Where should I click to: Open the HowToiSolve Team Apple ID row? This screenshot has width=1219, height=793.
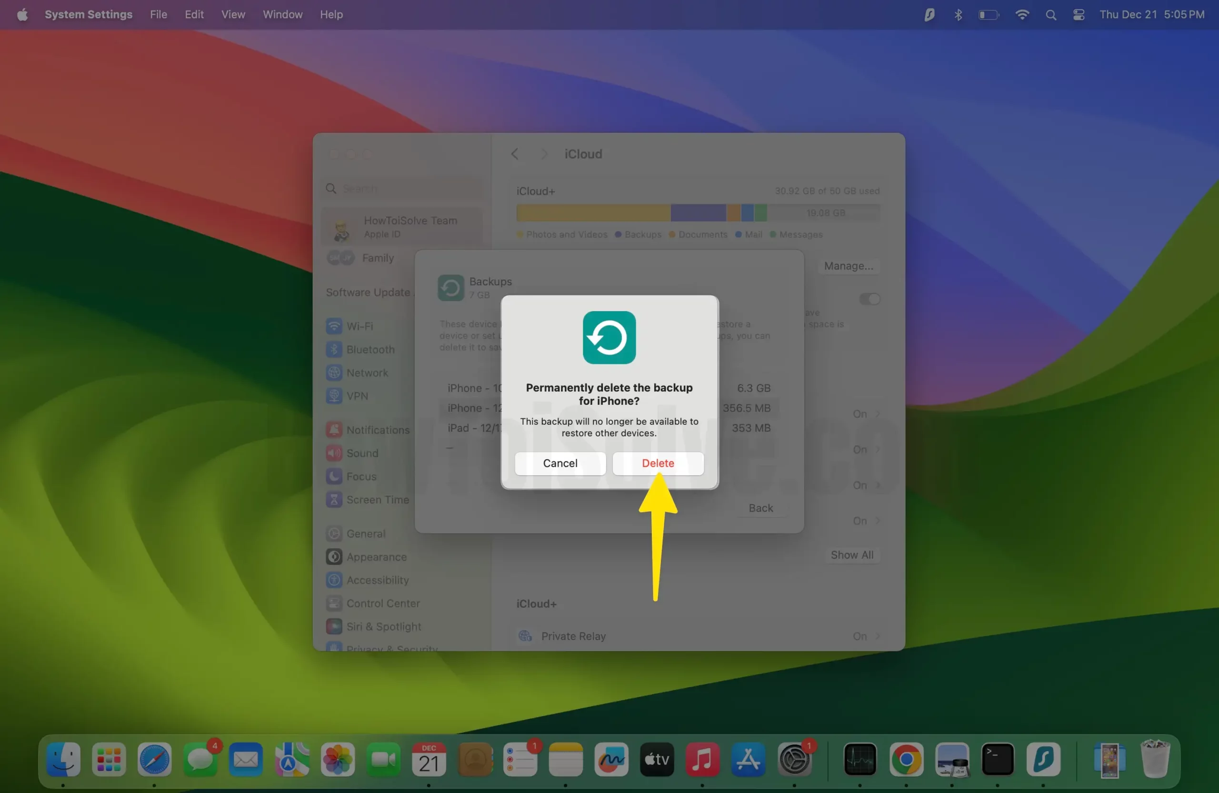[402, 227]
